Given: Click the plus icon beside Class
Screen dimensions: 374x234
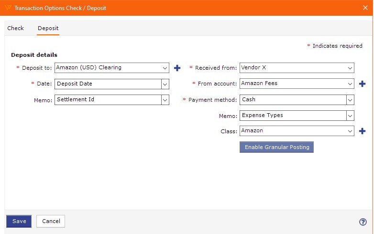Looking at the screenshot, I should click(362, 131).
